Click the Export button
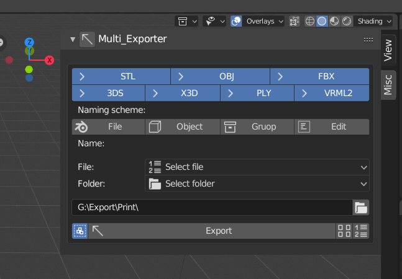Viewport: 402px width, 279px height. click(218, 231)
